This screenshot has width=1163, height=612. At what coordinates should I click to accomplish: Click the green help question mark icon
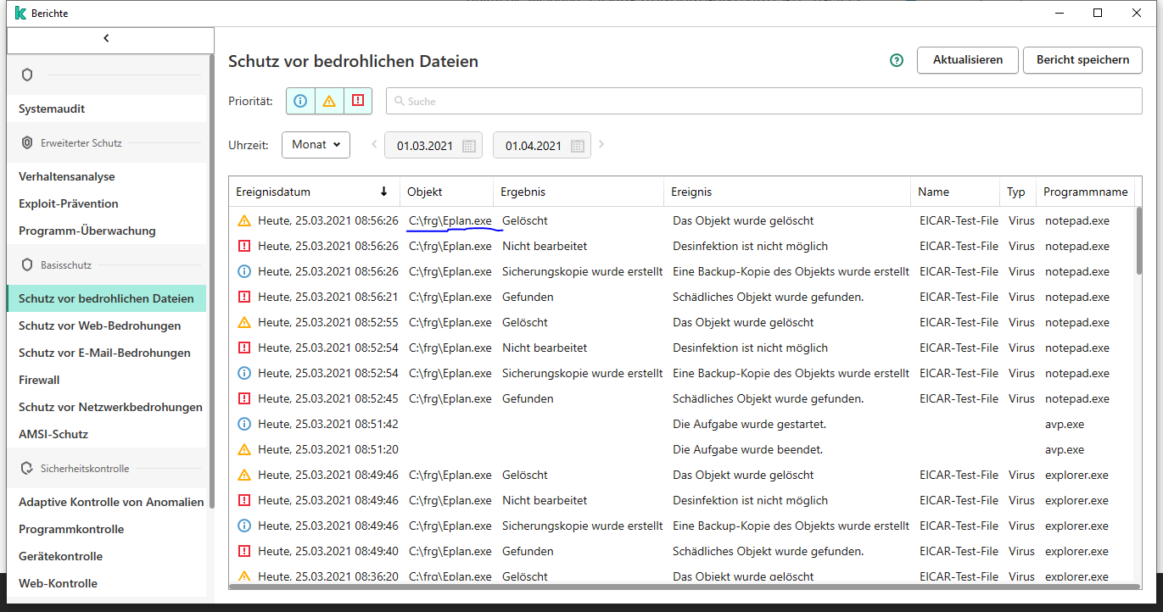click(x=897, y=60)
